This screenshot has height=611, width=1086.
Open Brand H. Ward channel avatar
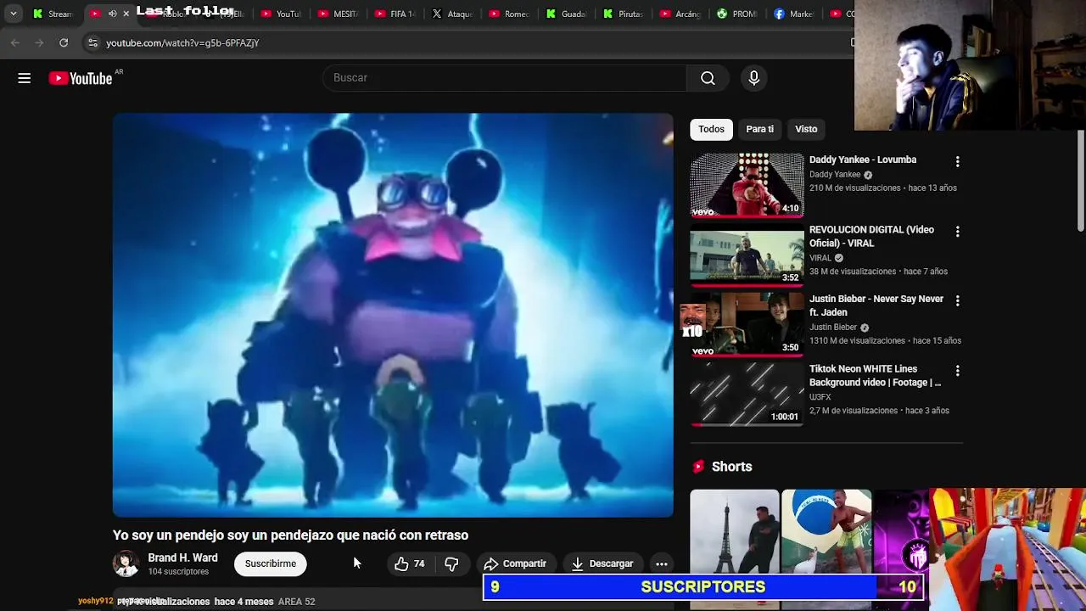tap(126, 563)
